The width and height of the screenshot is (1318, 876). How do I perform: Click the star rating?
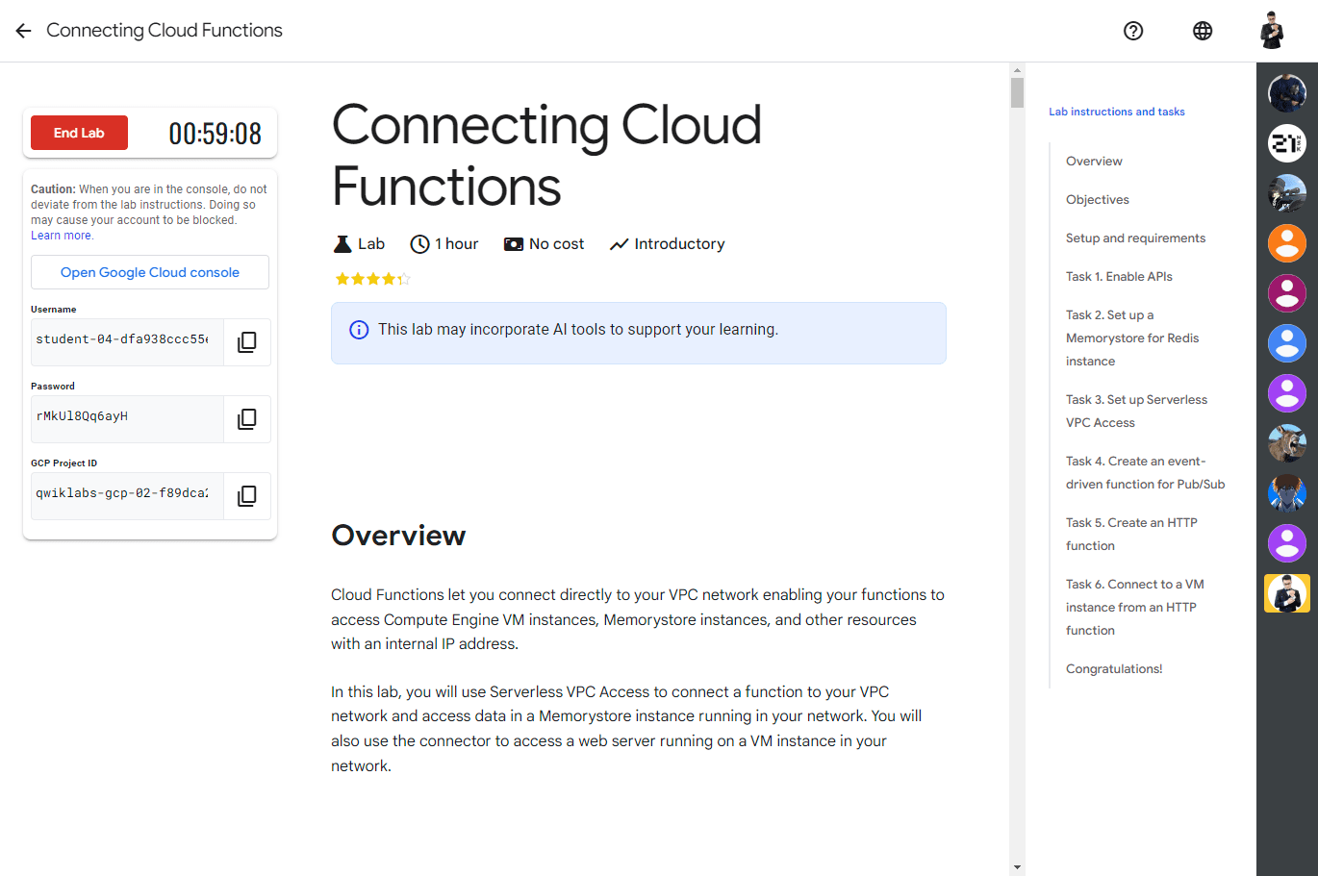coord(372,279)
